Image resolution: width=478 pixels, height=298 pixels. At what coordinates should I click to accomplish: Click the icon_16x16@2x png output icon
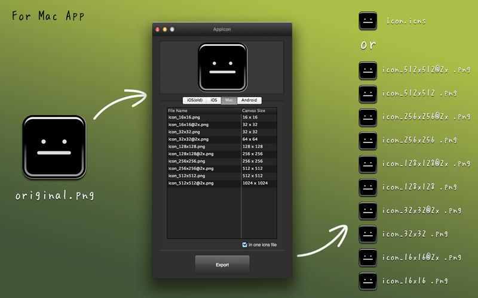pyautogui.click(x=368, y=258)
